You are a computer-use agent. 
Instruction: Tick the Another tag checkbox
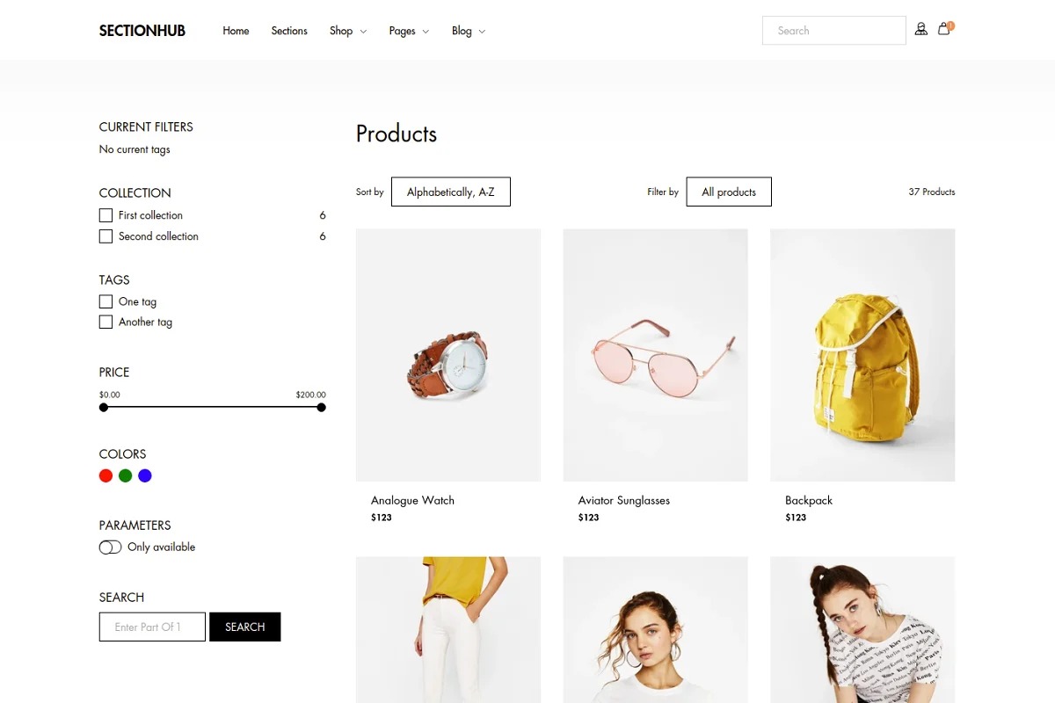105,323
